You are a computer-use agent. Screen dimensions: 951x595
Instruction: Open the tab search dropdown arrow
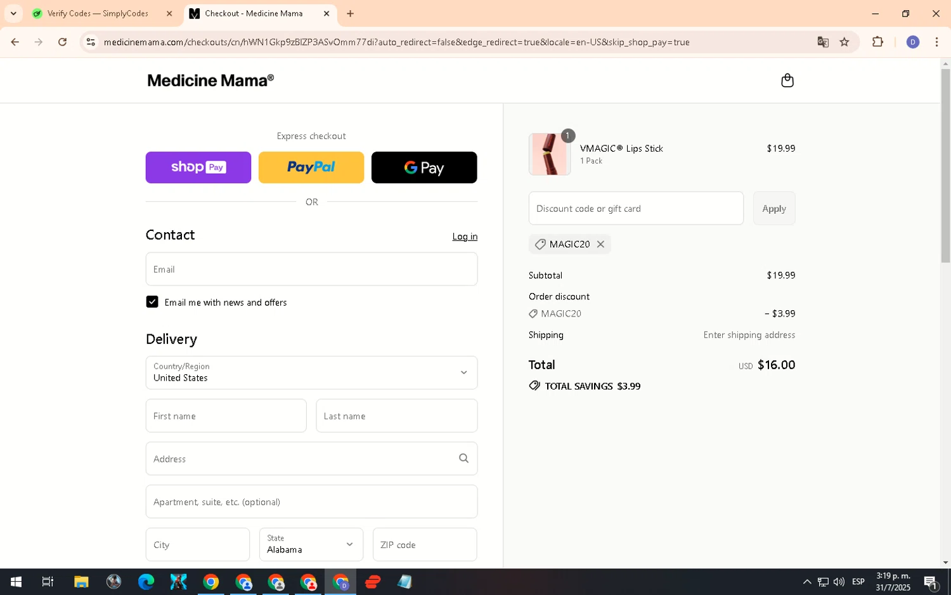tap(13, 13)
